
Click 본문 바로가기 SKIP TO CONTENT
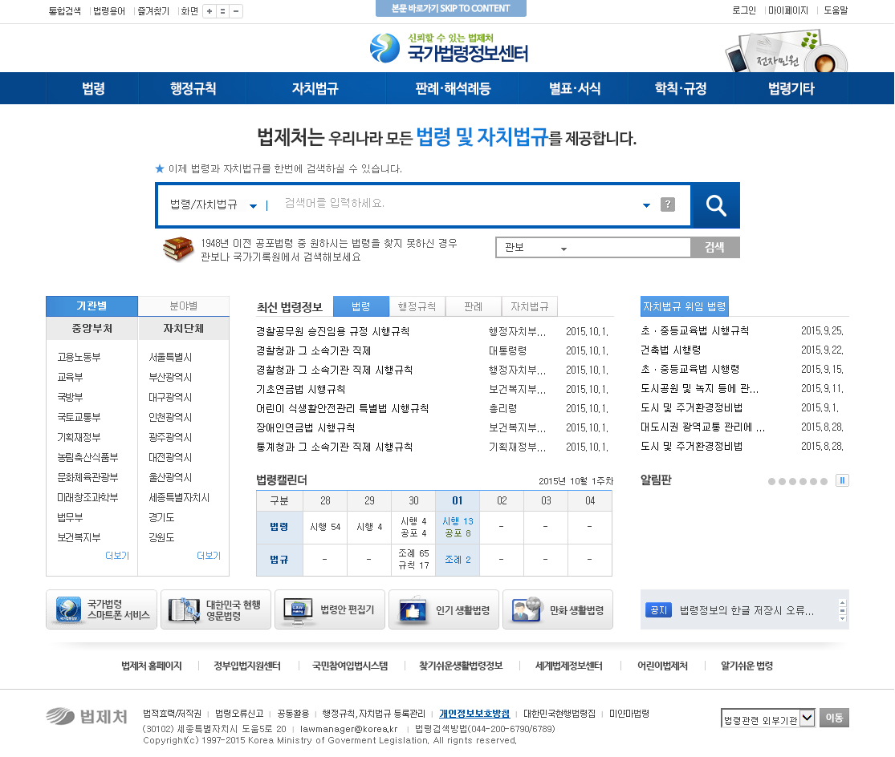tap(451, 9)
